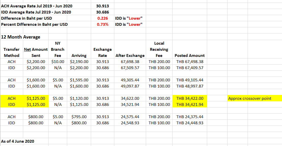Select the Percent Difference in Baht label
Screen dimensions: 282x146
(35, 25)
